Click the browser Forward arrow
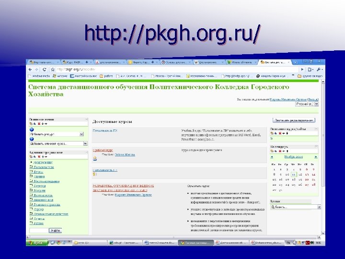Viewport: 345px width, 259px height. (36, 70)
